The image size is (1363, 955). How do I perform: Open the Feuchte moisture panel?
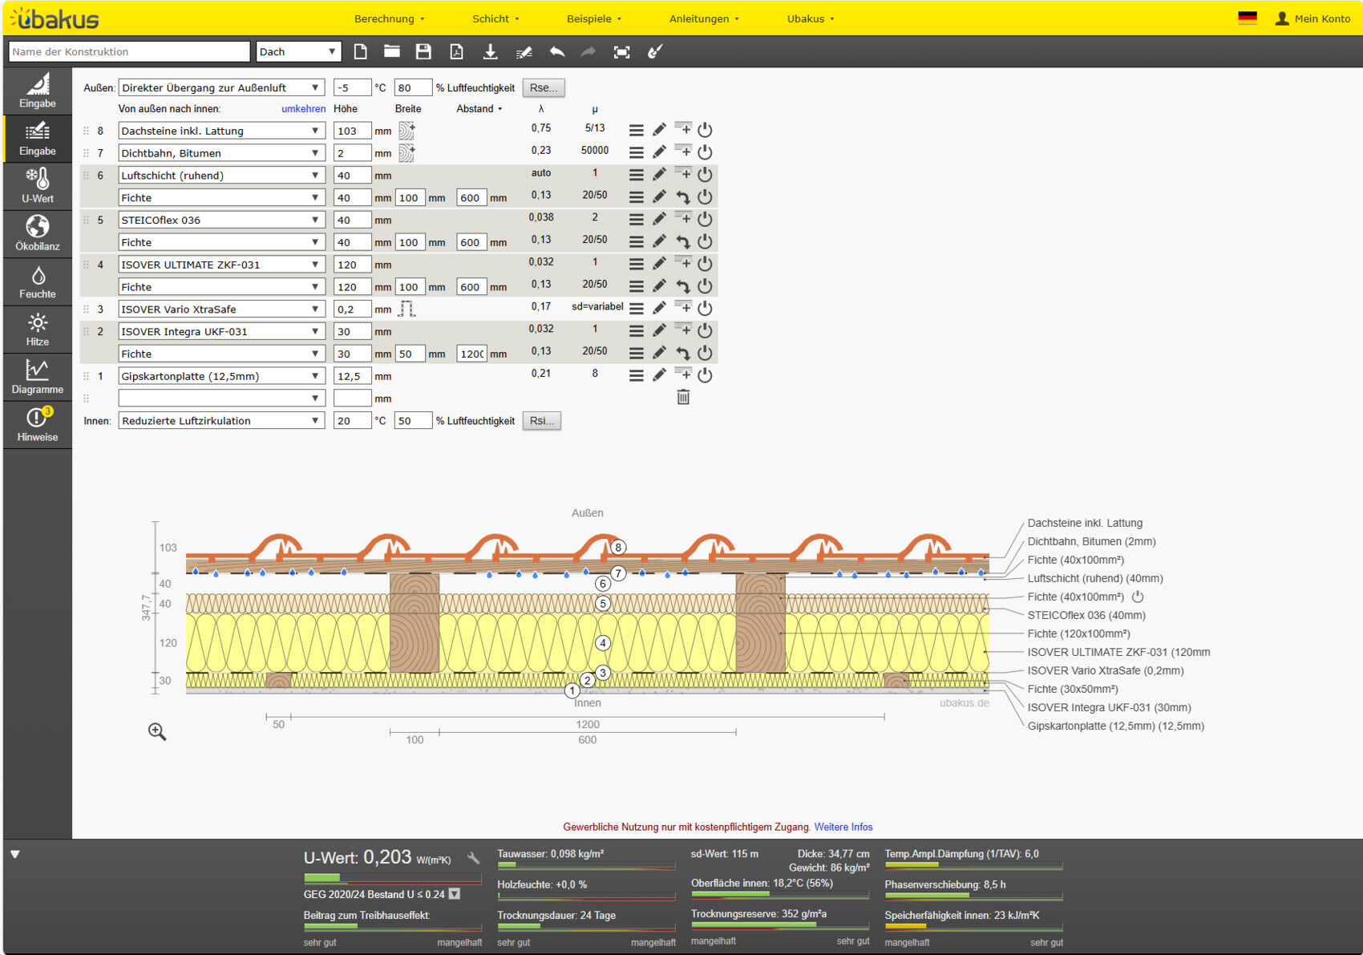click(x=38, y=281)
